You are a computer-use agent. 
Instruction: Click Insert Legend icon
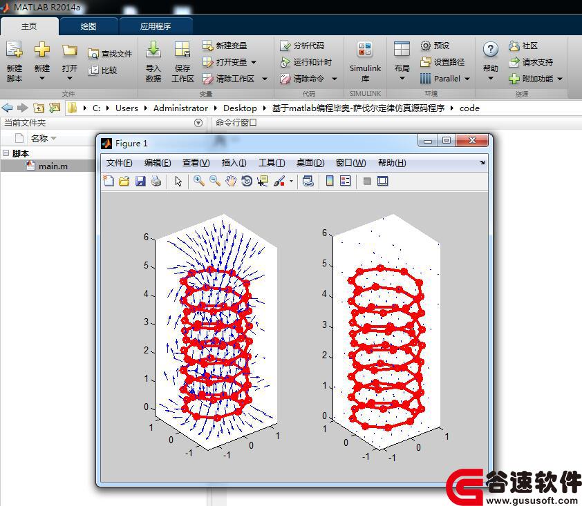click(345, 181)
